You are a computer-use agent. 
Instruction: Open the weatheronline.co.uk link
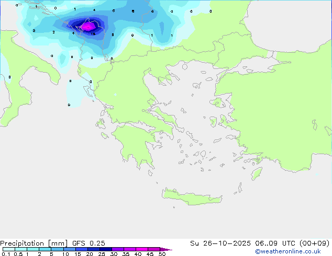(x=288, y=252)
